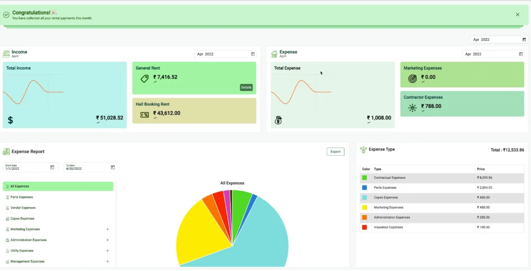Image resolution: width=531 pixels, height=271 pixels.
Task: Click the Expense Report header icon
Action: (x=6, y=152)
